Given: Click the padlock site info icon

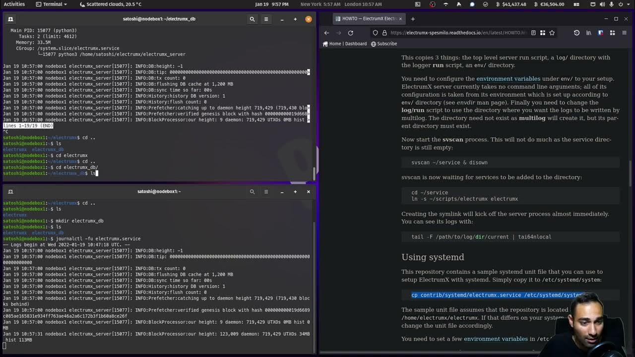Looking at the screenshot, I should tap(384, 33).
